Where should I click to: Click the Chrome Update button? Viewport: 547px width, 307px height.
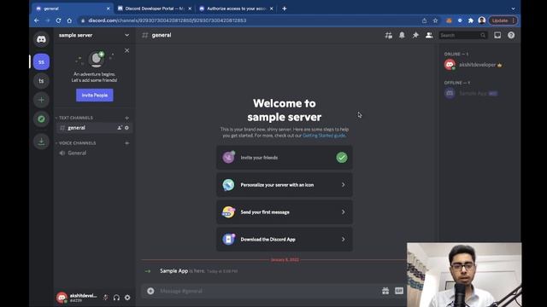coord(503,20)
